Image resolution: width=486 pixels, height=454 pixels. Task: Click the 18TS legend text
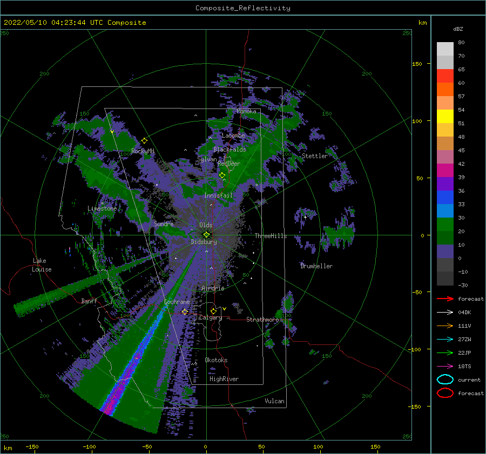point(464,367)
